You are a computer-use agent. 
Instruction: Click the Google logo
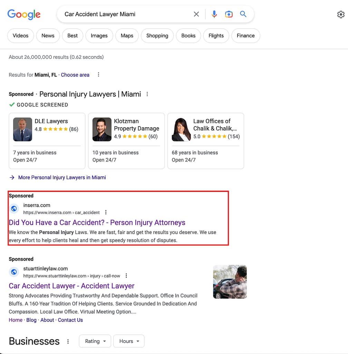point(24,15)
